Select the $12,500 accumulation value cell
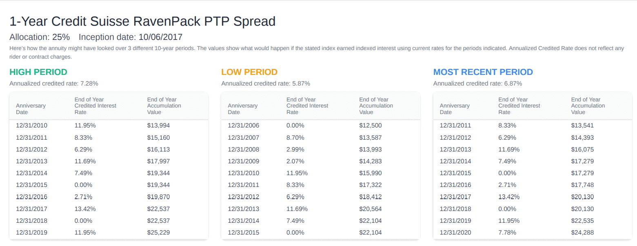Image resolution: width=637 pixels, height=246 pixels. [370, 125]
